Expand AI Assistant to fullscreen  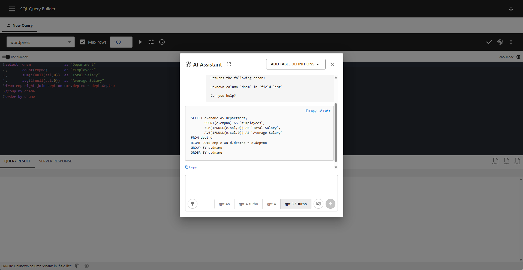click(229, 65)
